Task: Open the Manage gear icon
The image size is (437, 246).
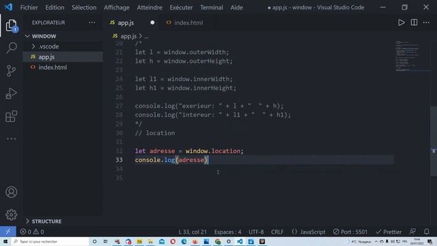Action: (11, 215)
